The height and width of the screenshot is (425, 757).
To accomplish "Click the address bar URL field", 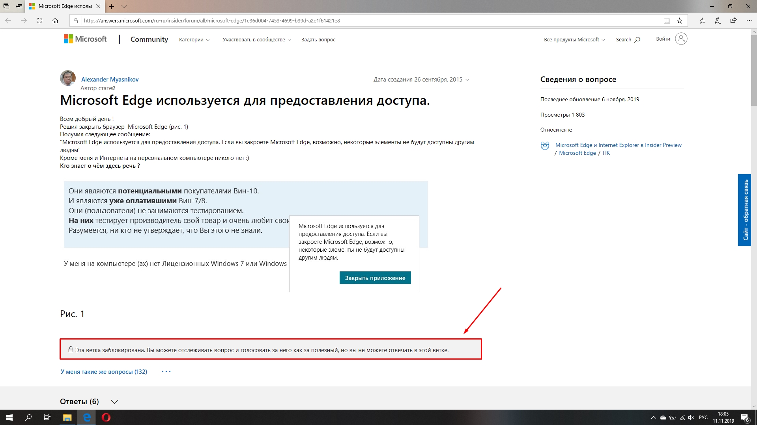I will (x=371, y=20).
